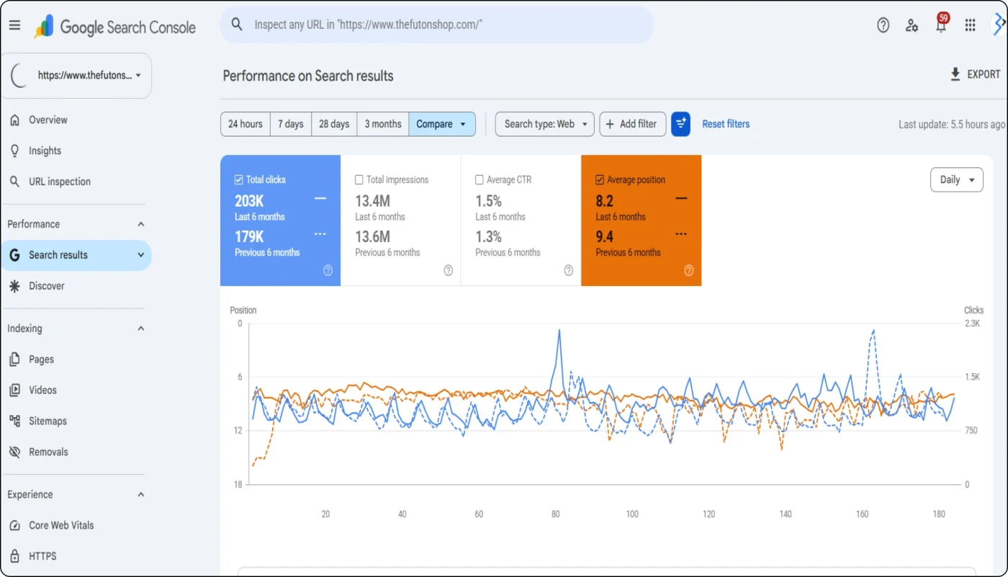Click help icon on Total impressions card
Screen dimensions: 1008x577
[448, 271]
